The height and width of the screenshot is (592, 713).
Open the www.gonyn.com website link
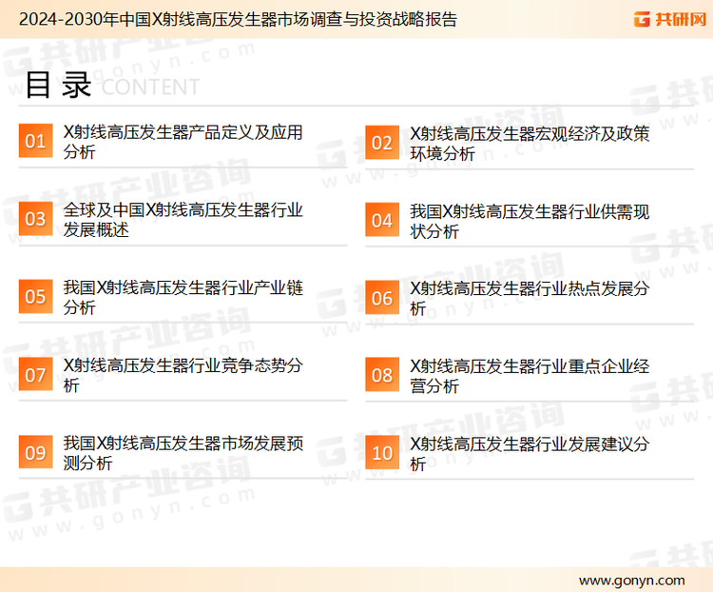click(x=631, y=580)
